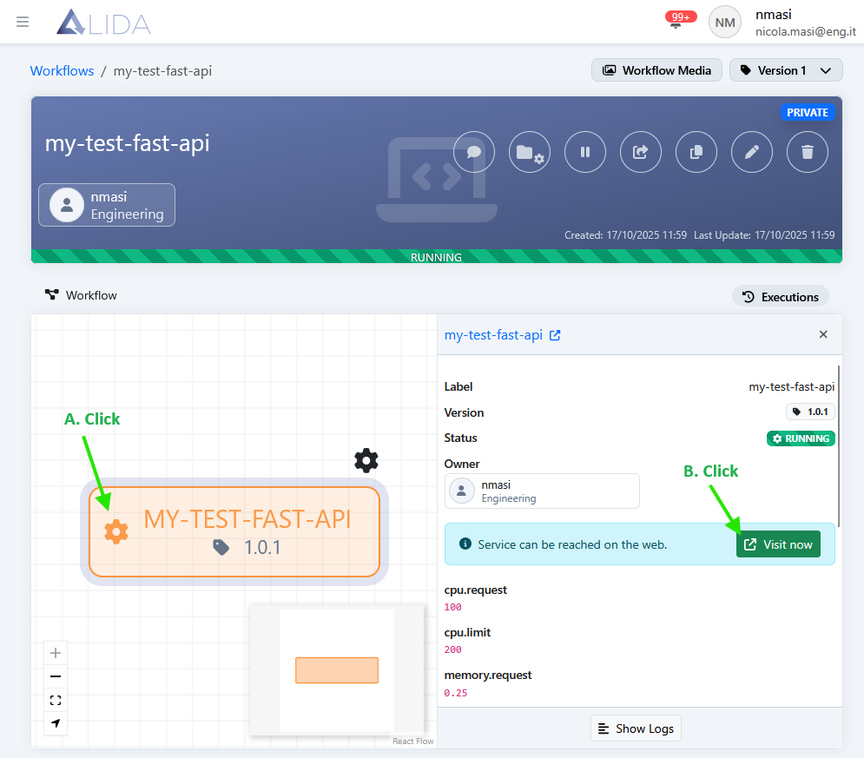This screenshot has height=758, width=864.
Task: Click the Visit now button
Action: coord(778,544)
